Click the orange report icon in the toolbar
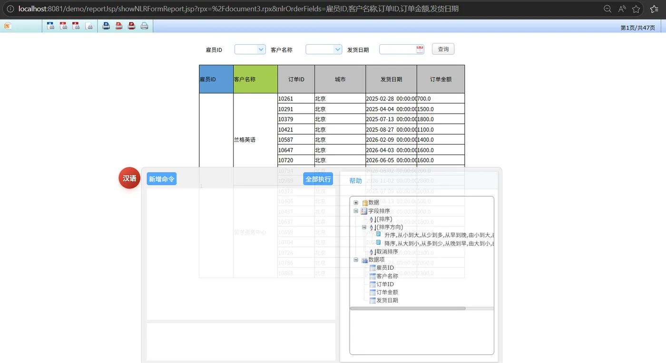 [8, 26]
